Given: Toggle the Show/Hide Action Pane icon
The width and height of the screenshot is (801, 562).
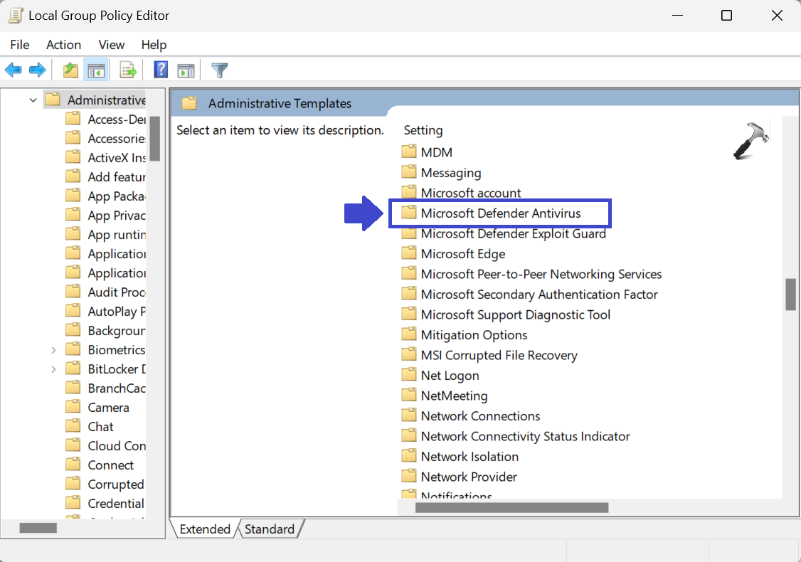Looking at the screenshot, I should coord(186,69).
